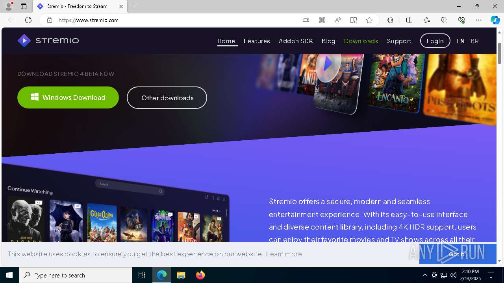Image resolution: width=504 pixels, height=283 pixels.
Task: Open File Explorer from taskbar
Action: [181, 275]
